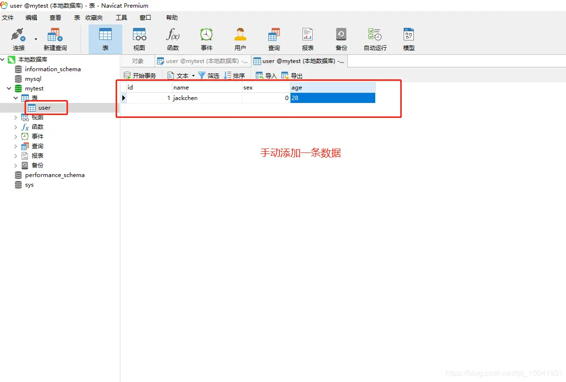Open the 帮助 (Help) menu

(171, 17)
